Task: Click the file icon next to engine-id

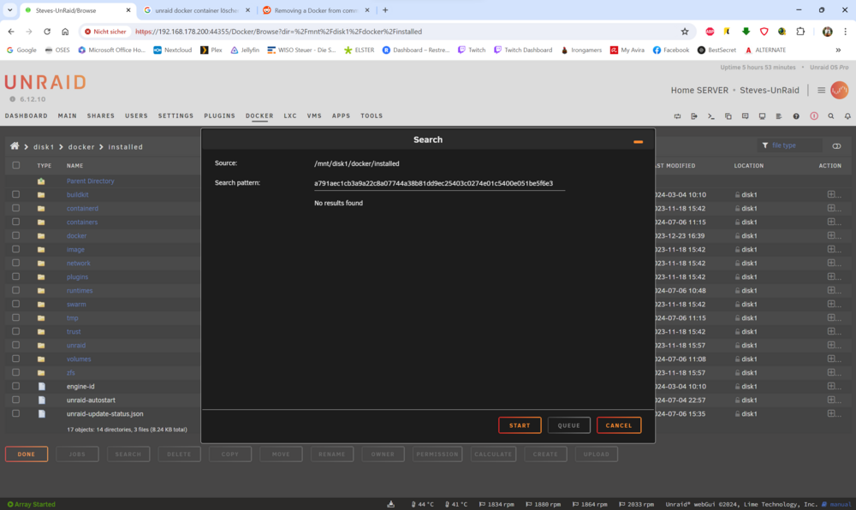Action: coord(41,386)
